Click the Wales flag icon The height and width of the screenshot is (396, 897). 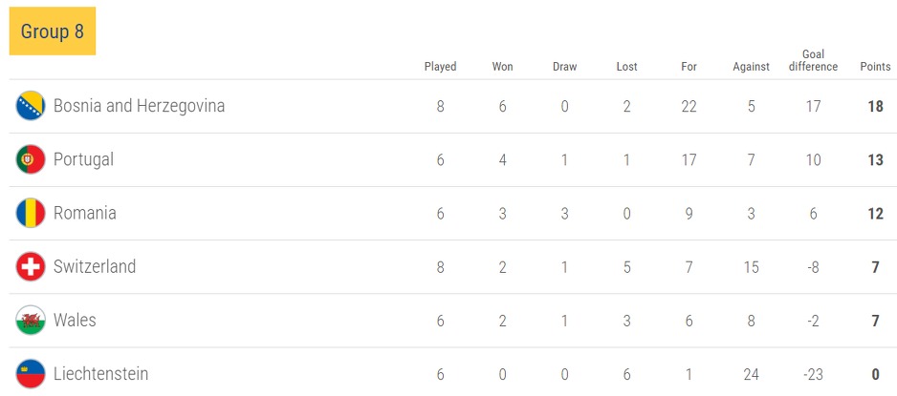pos(31,320)
